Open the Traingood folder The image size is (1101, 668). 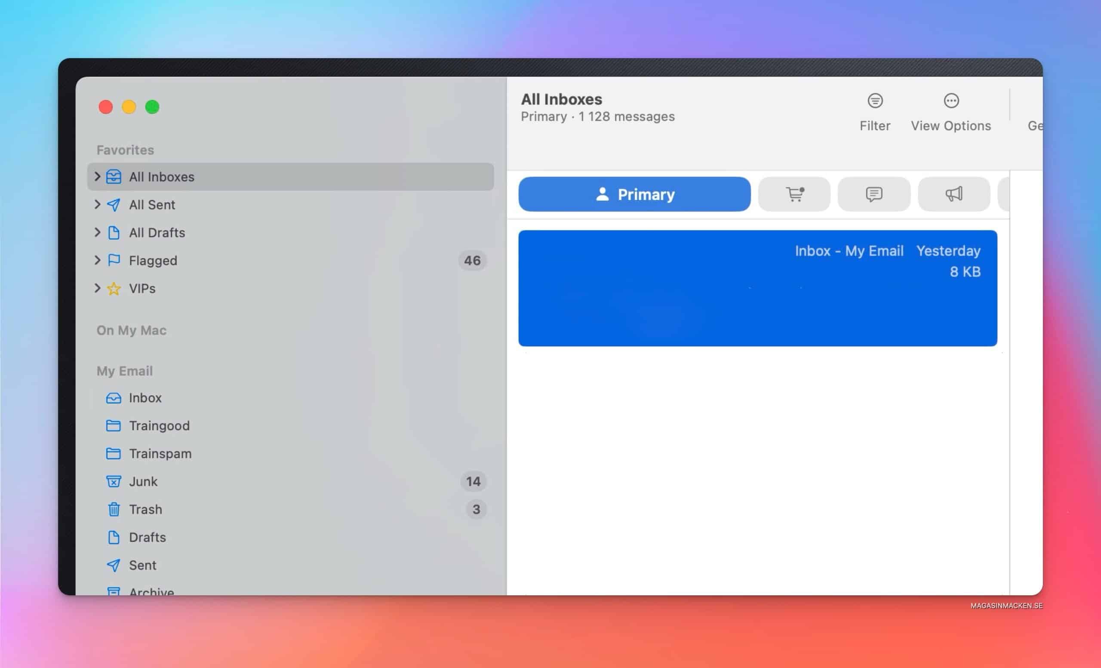[x=290, y=425]
